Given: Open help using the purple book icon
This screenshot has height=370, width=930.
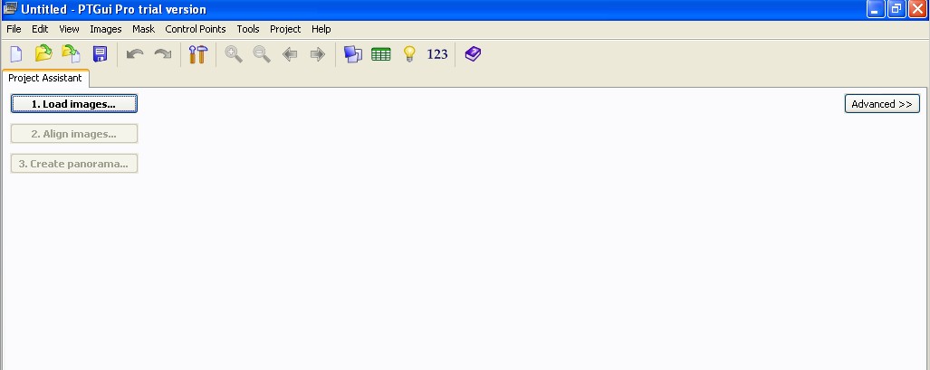Looking at the screenshot, I should [473, 55].
